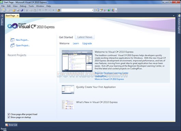181x131 pixels.
Task: Open toolbar options overflow arrow
Action: coord(116,11)
